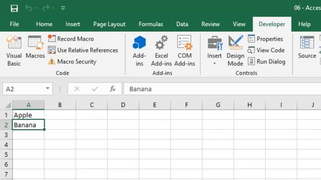Viewport: 321px width, 180px height.
Task: Open the Macros dialog
Action: coord(35,47)
